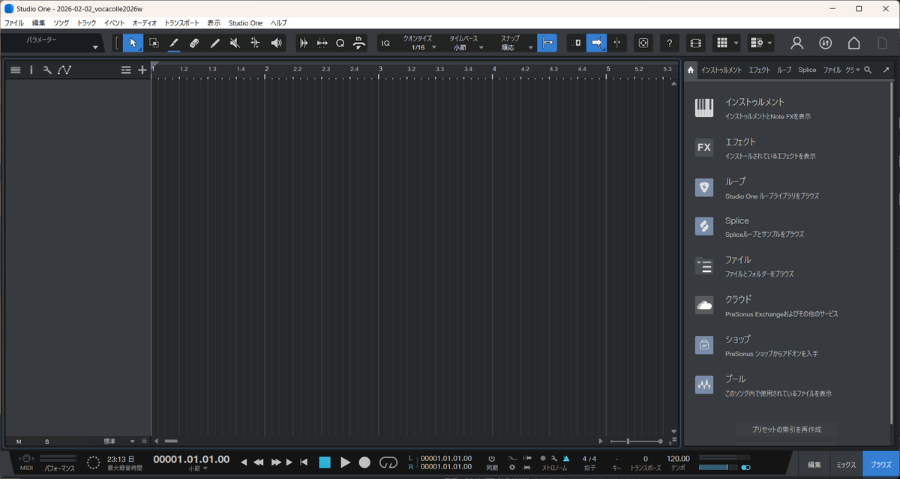Toggle global Solo S button
The width and height of the screenshot is (900, 479).
tap(46, 442)
